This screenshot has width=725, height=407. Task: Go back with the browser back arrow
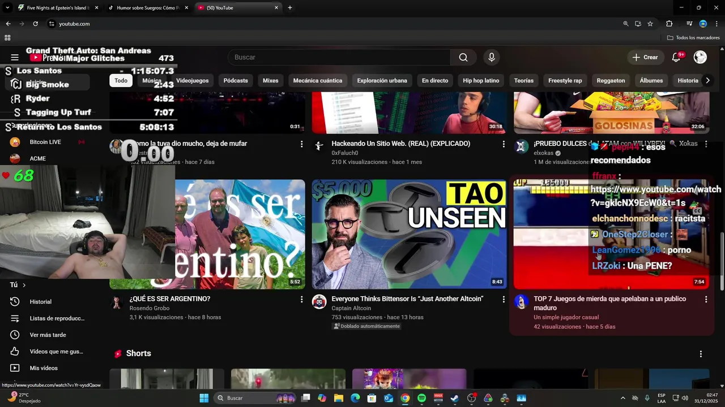8,24
